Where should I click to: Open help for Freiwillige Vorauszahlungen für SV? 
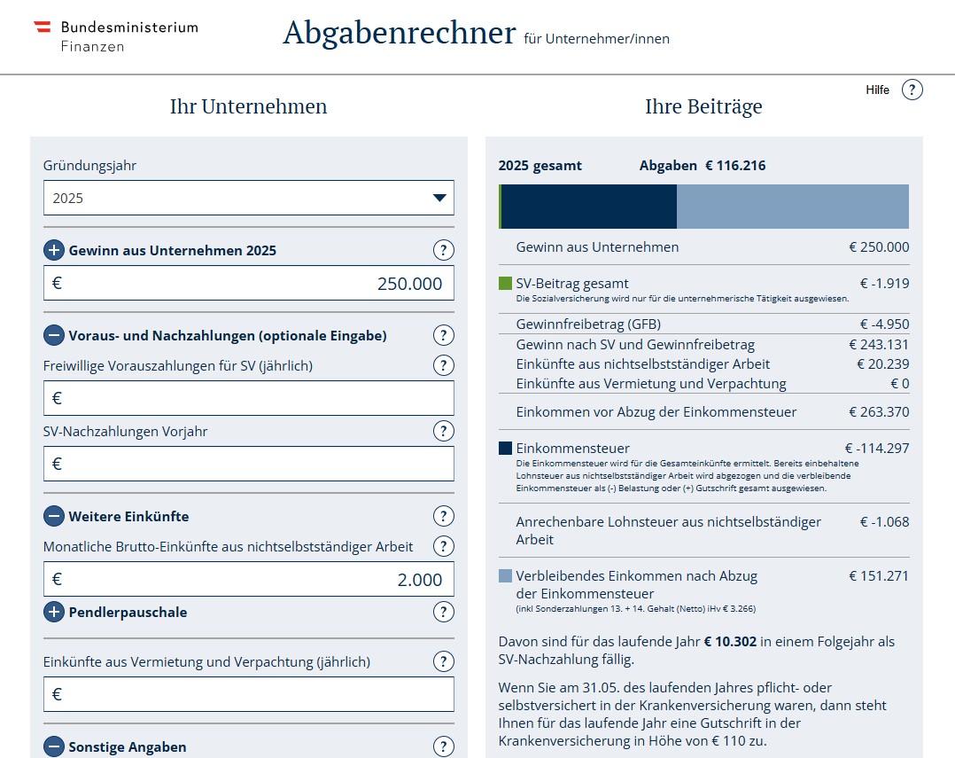pos(443,365)
